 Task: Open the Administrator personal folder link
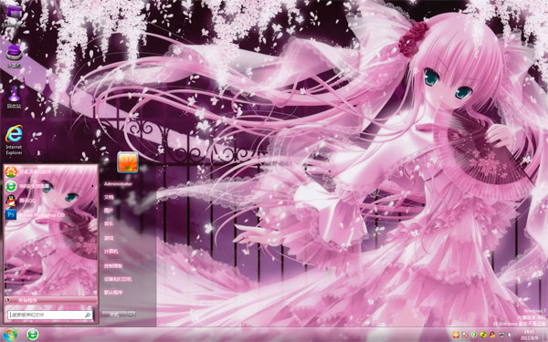click(118, 184)
